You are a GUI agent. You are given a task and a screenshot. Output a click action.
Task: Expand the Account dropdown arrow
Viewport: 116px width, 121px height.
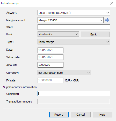(x=108, y=13)
